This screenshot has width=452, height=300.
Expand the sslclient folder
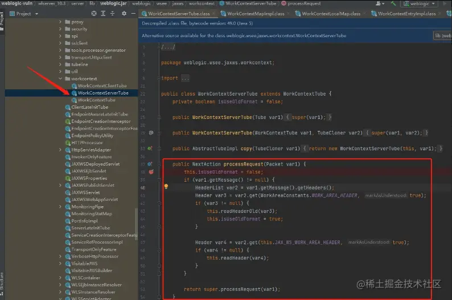(60, 43)
